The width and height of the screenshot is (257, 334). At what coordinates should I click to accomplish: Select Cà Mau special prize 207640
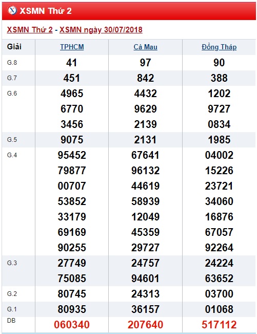click(145, 325)
